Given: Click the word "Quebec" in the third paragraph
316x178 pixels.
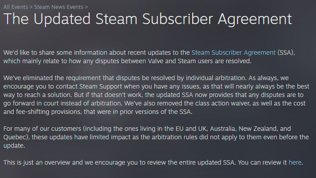Looking at the screenshot, I should tap(16, 137).
